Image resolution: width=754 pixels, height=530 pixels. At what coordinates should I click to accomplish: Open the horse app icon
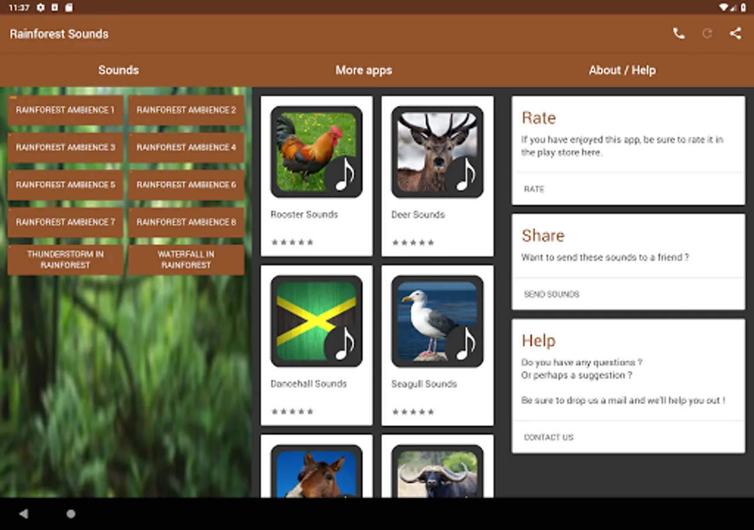click(x=316, y=471)
